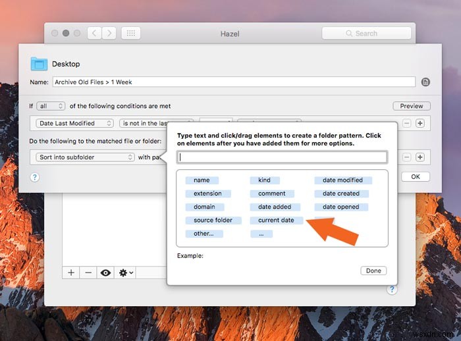Select the date added pattern token
Viewport: 461px width, 341px height.
275,207
